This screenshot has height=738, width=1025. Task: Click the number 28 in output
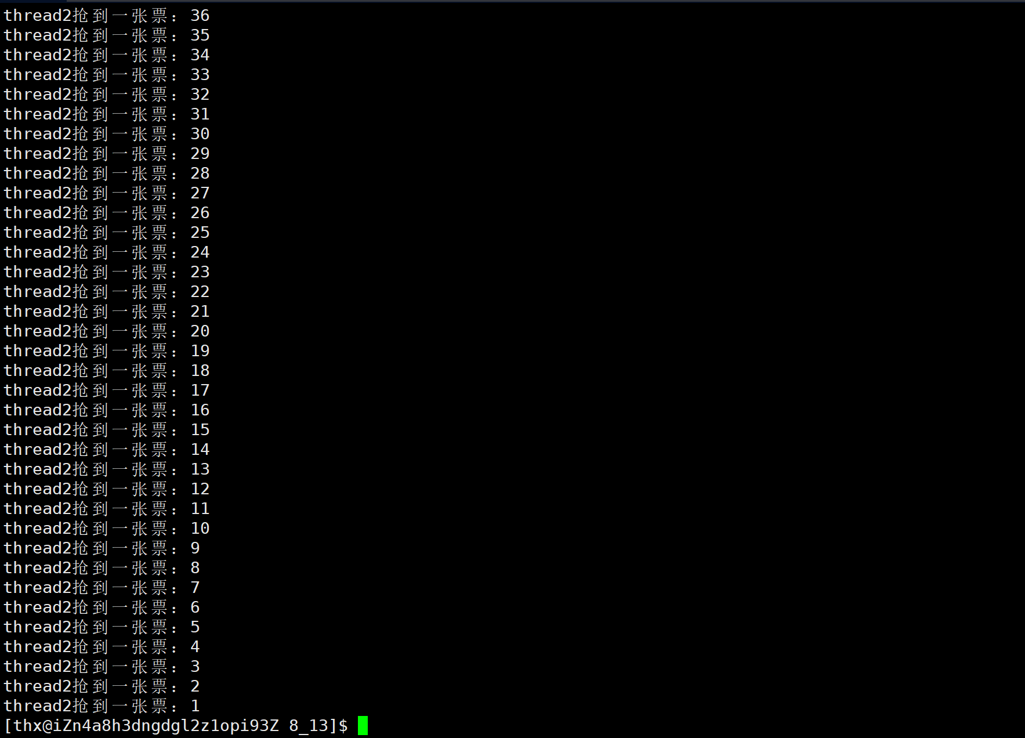tap(200, 173)
